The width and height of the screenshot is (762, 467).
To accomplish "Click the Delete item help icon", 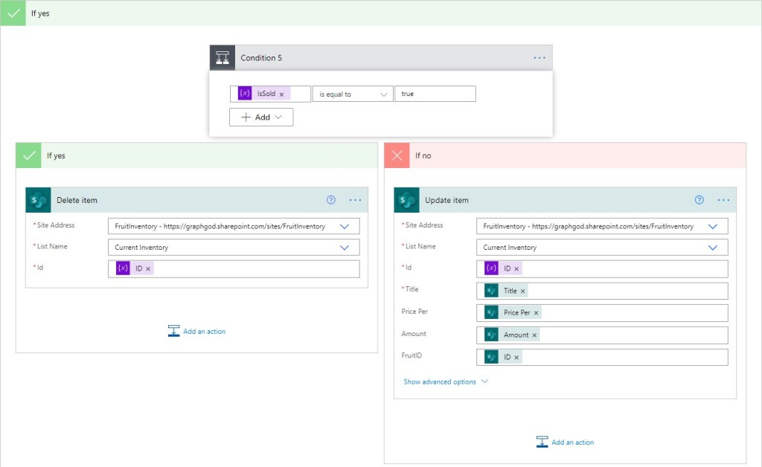I will click(331, 200).
